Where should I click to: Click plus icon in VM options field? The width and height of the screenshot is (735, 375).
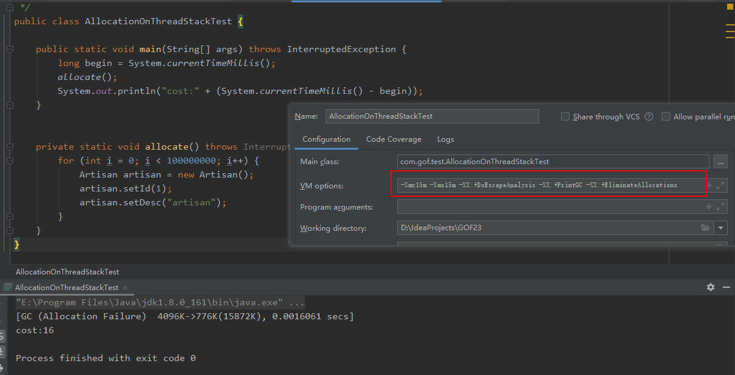(710, 185)
